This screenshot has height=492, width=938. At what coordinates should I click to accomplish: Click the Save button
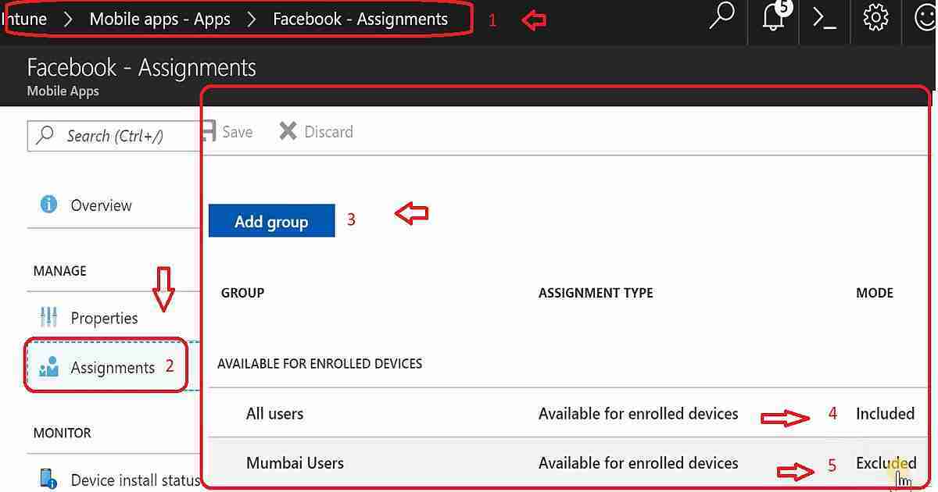click(227, 132)
